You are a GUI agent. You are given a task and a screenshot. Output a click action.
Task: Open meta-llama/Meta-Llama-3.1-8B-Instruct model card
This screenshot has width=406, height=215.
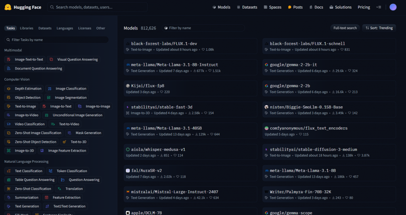190,67
